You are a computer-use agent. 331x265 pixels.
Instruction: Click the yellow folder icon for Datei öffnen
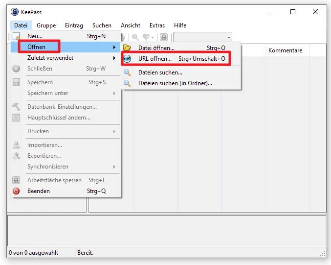click(127, 48)
